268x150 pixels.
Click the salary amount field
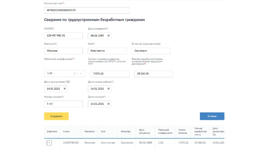153,74
